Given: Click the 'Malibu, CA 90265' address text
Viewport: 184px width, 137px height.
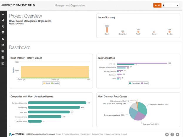Looking at the screenshot, I should (16, 24).
